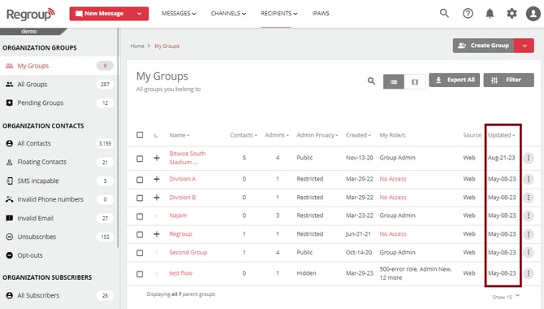Open SMS incapable contacts

[x=58, y=181]
